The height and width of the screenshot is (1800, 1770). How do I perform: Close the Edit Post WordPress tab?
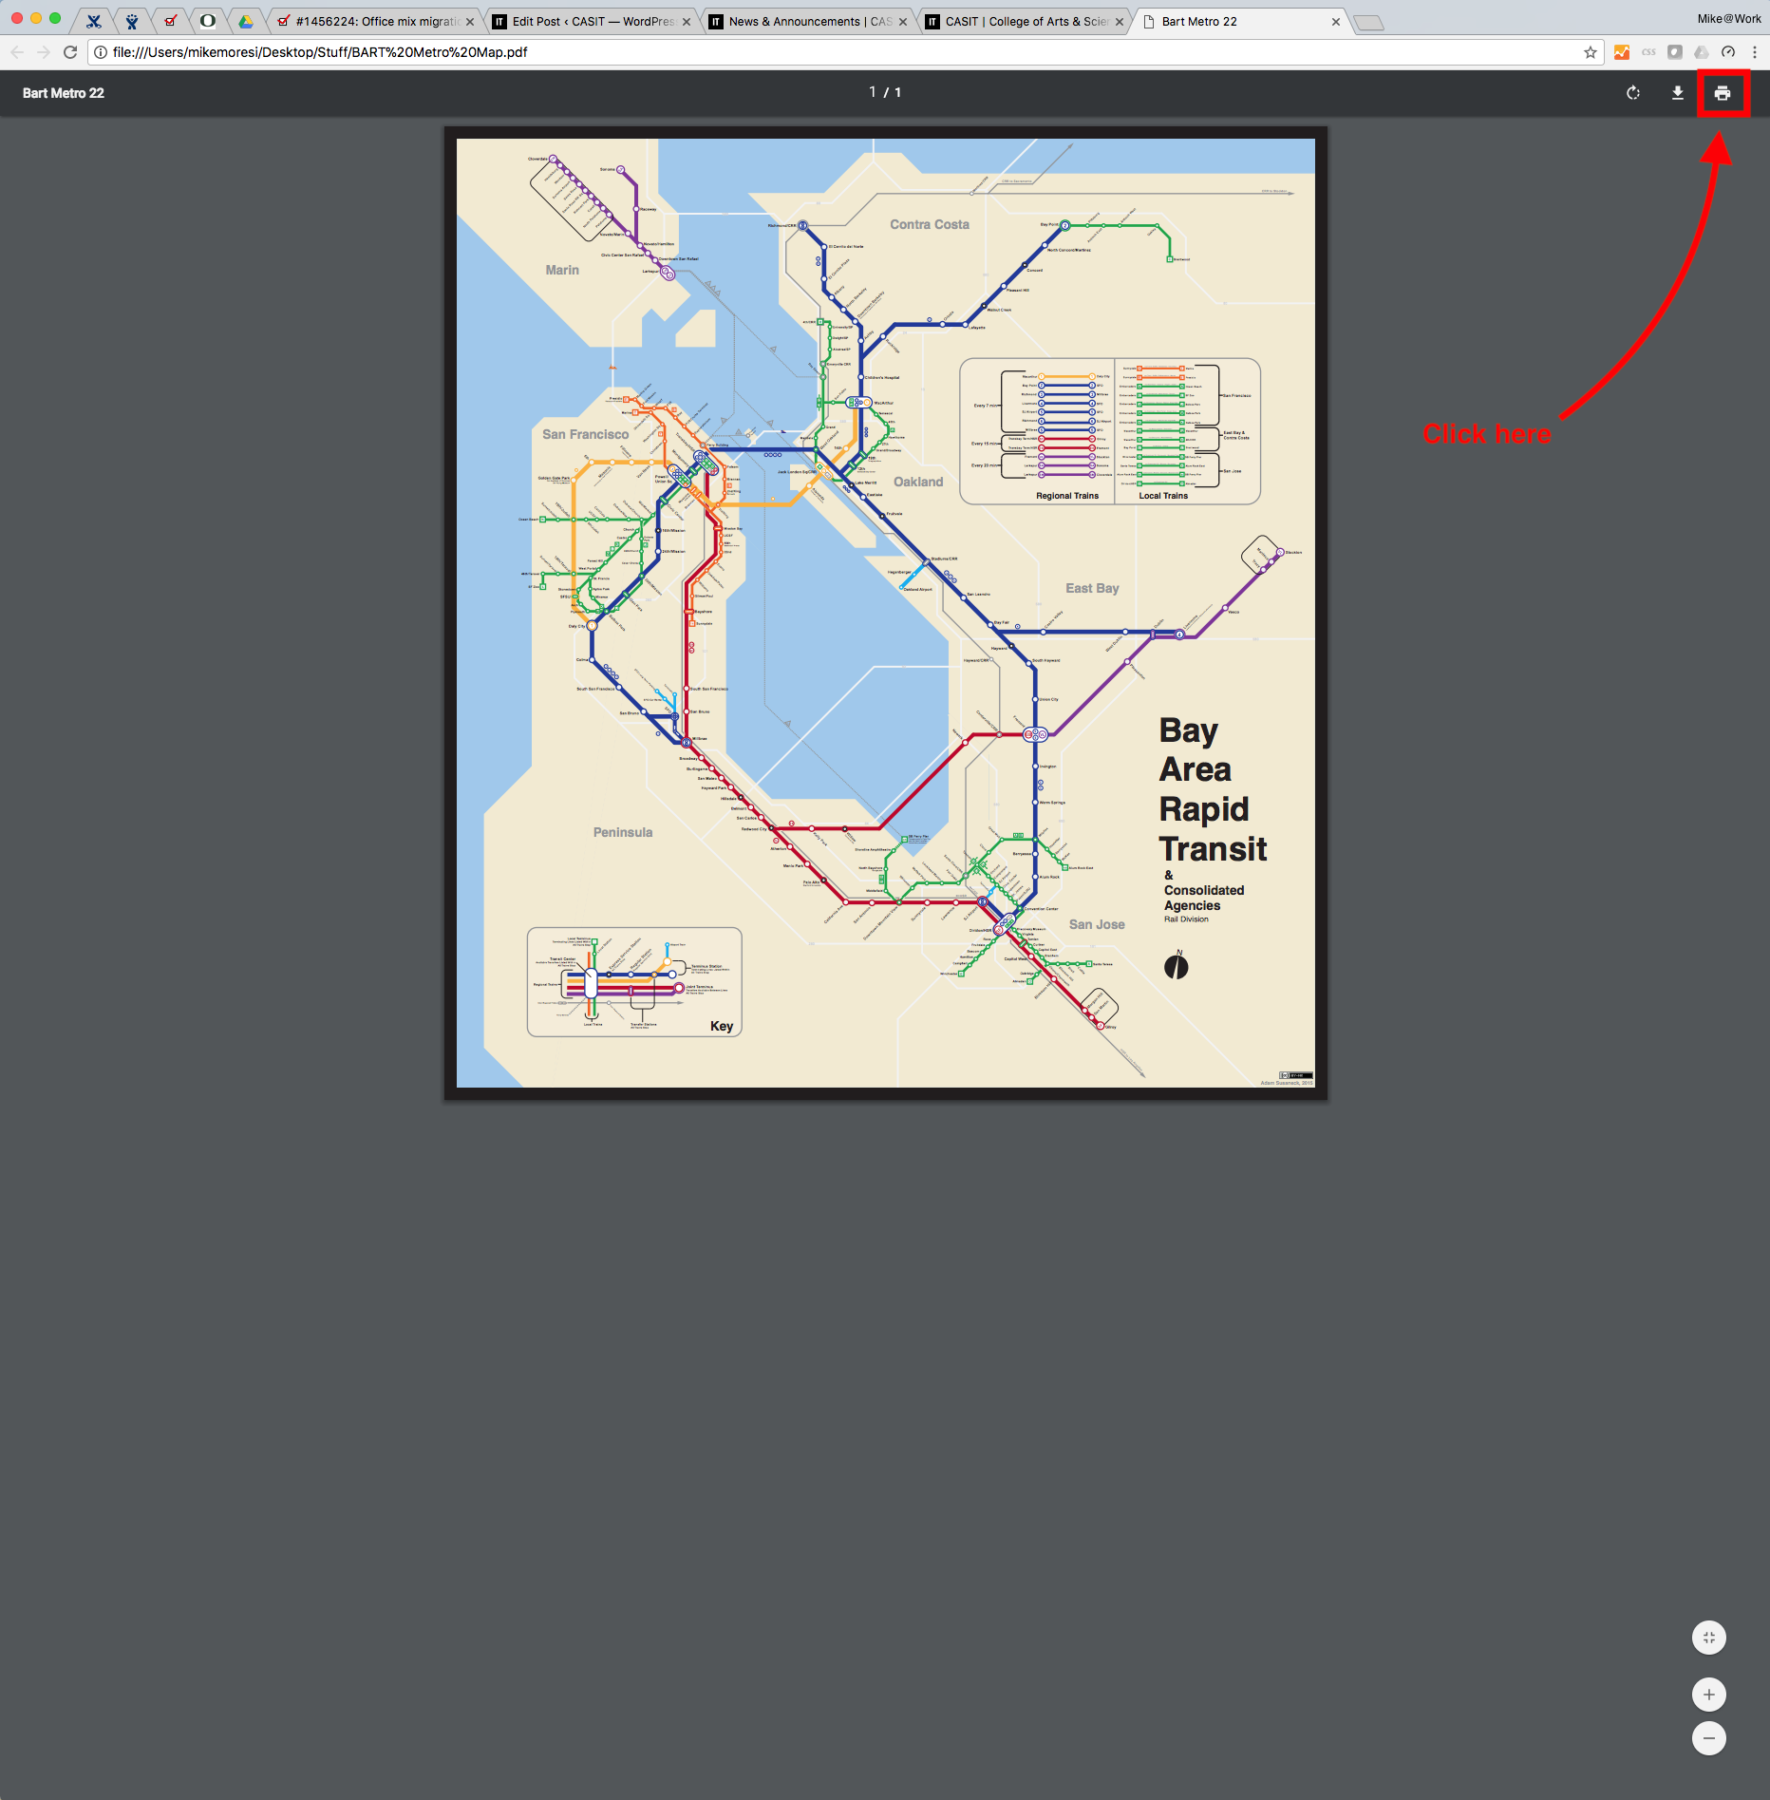(687, 21)
